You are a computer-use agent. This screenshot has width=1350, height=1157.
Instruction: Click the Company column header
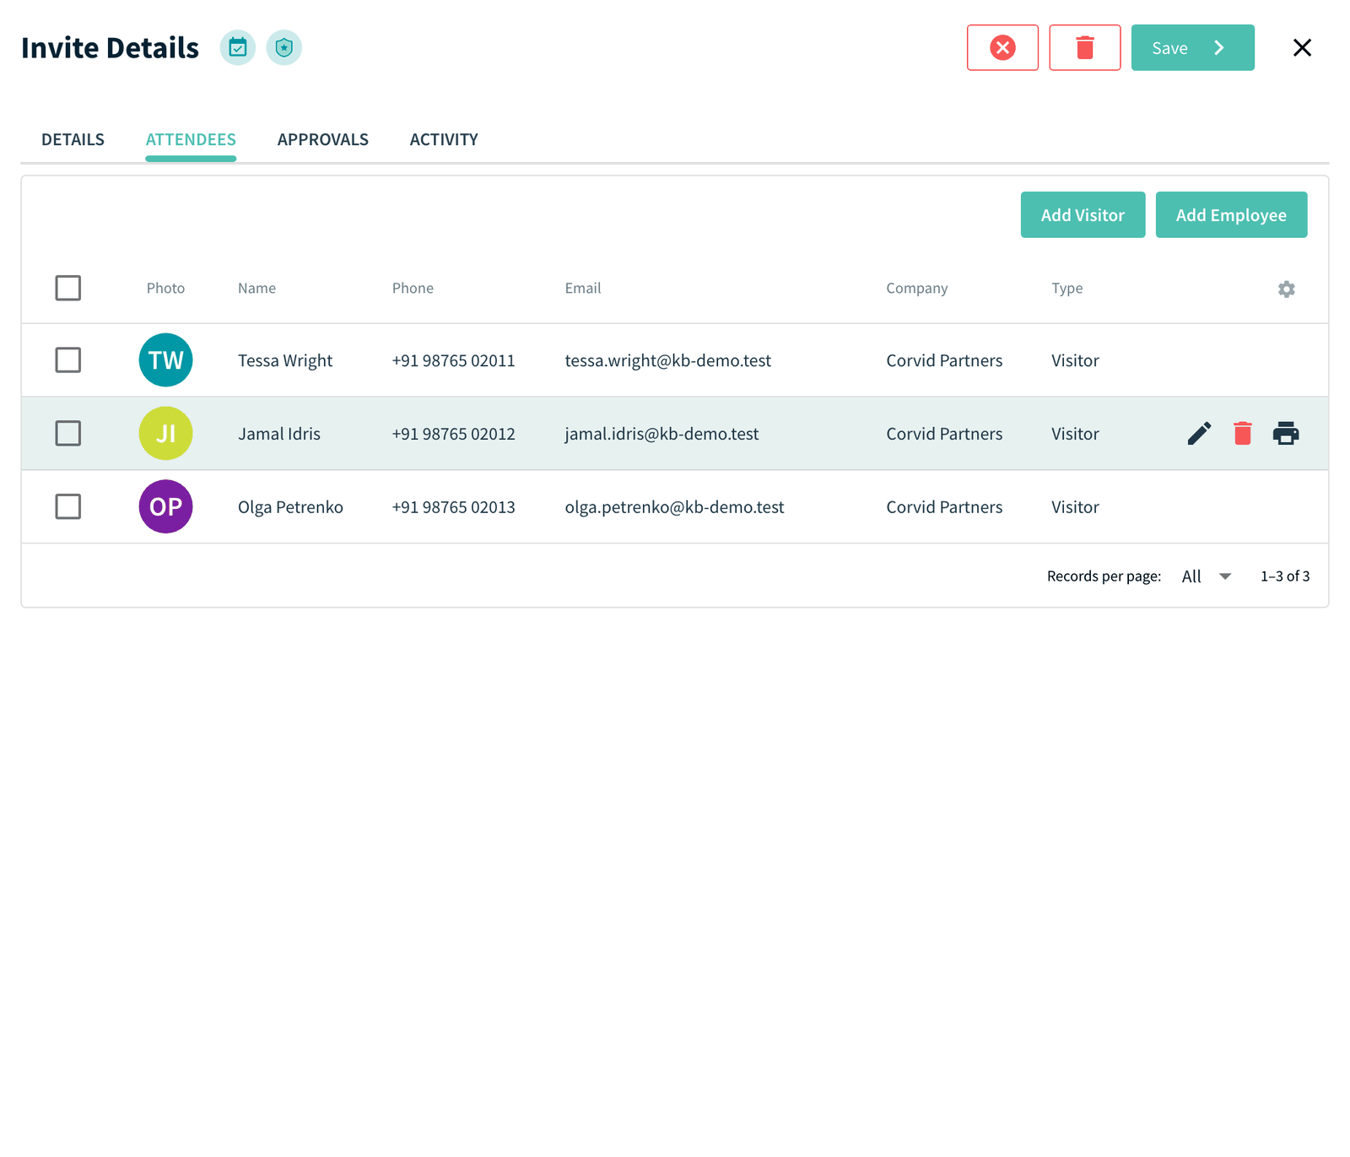(917, 288)
